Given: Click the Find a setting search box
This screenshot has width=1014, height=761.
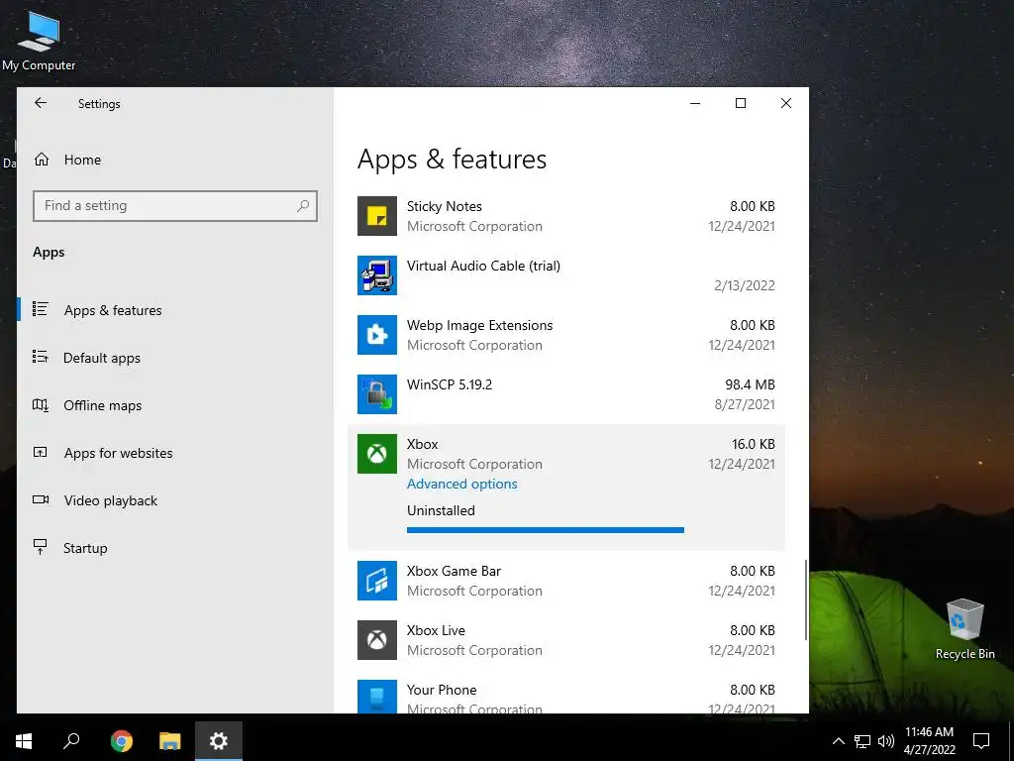Looking at the screenshot, I should click(x=174, y=206).
